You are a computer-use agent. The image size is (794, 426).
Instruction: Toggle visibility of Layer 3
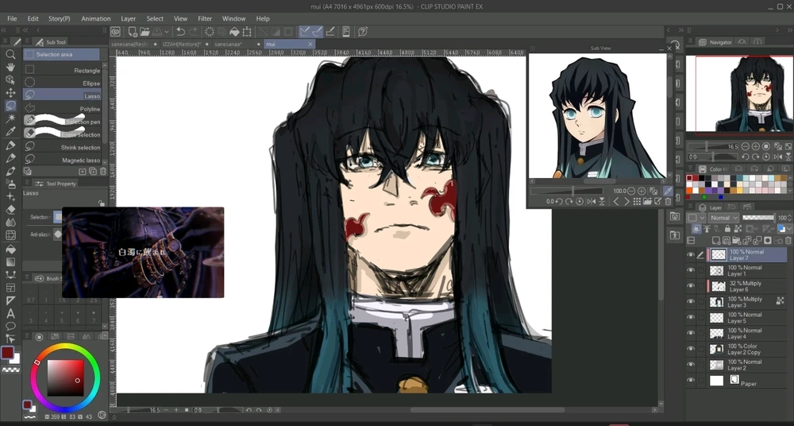(691, 302)
